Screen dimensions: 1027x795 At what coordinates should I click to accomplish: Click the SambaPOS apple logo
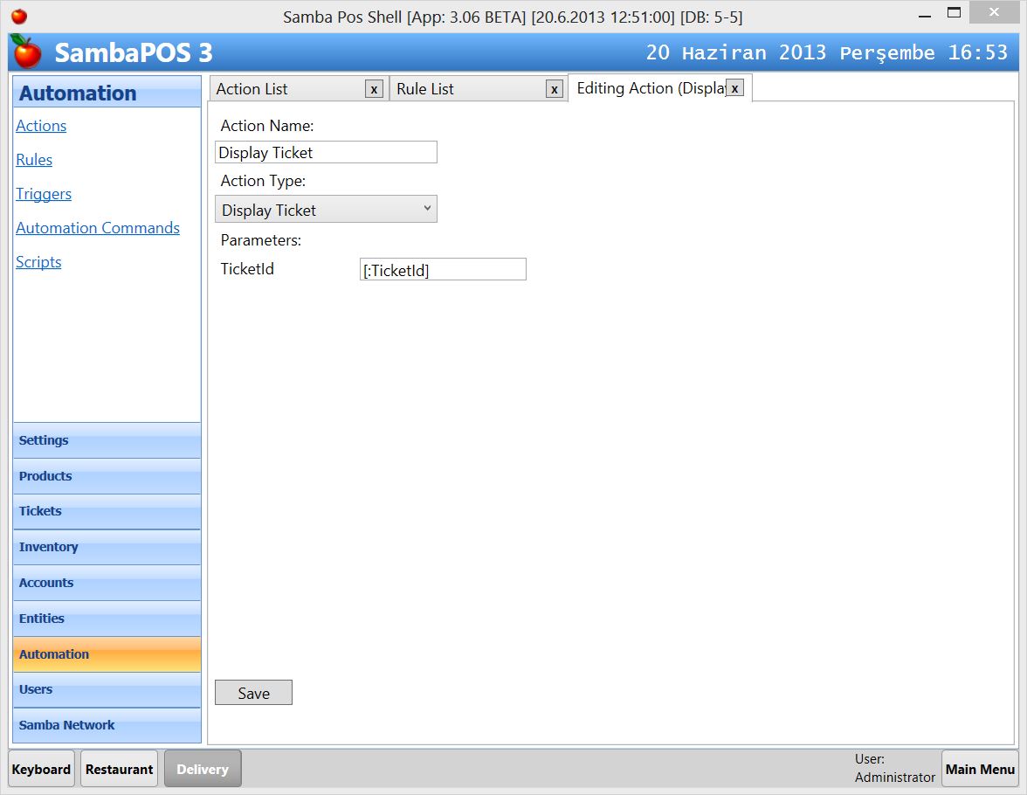pyautogui.click(x=24, y=52)
